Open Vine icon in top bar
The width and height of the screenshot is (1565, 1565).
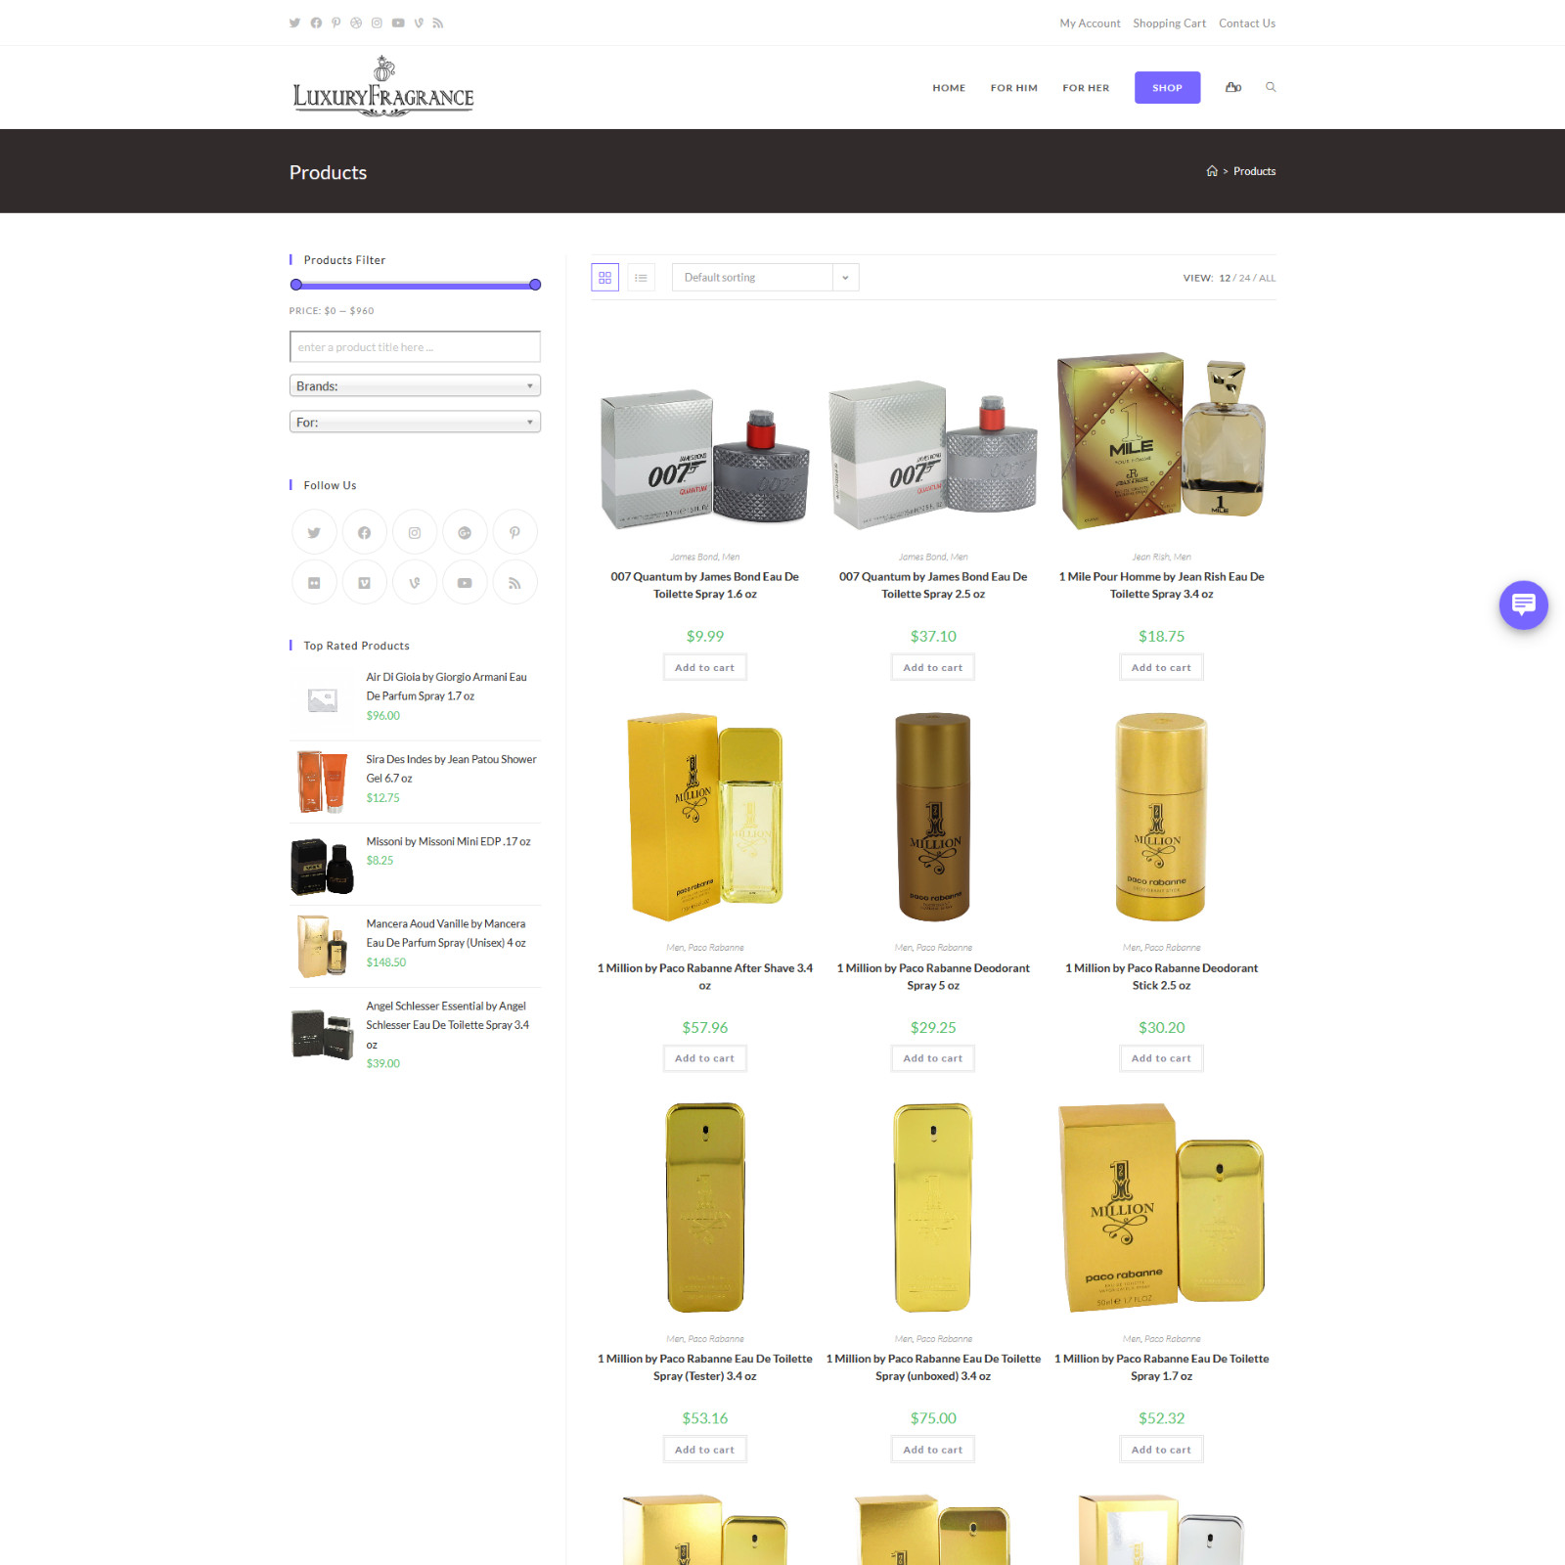[419, 22]
